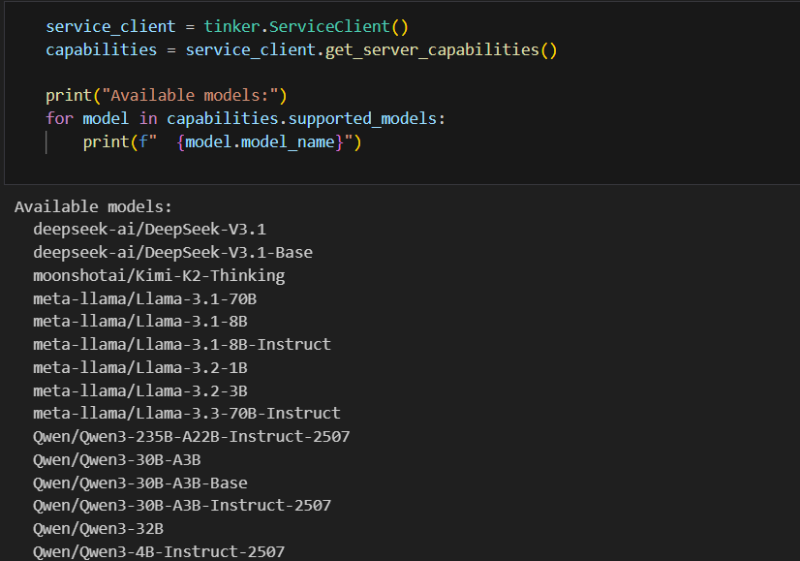Select output line Qwen/Qwen3-235B-A22B-Instruct-2507
This screenshot has height=561, width=800.
[x=192, y=436]
